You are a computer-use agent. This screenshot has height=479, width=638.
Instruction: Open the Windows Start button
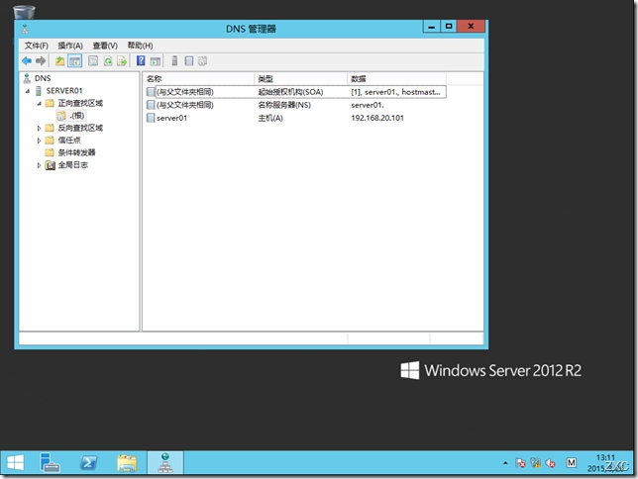[x=16, y=462]
